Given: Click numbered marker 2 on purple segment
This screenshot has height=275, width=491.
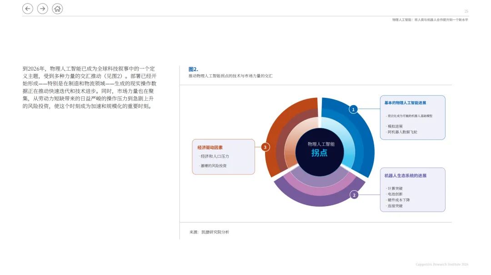Looking at the screenshot, I should click(x=354, y=195).
